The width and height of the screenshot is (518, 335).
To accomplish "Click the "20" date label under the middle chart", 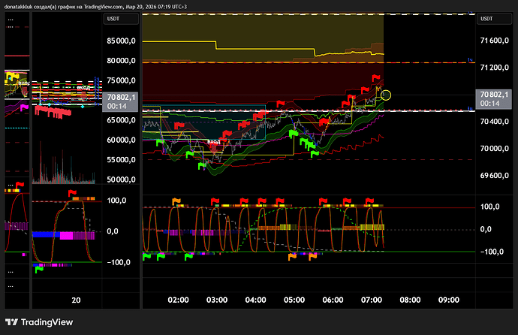I will [75, 299].
